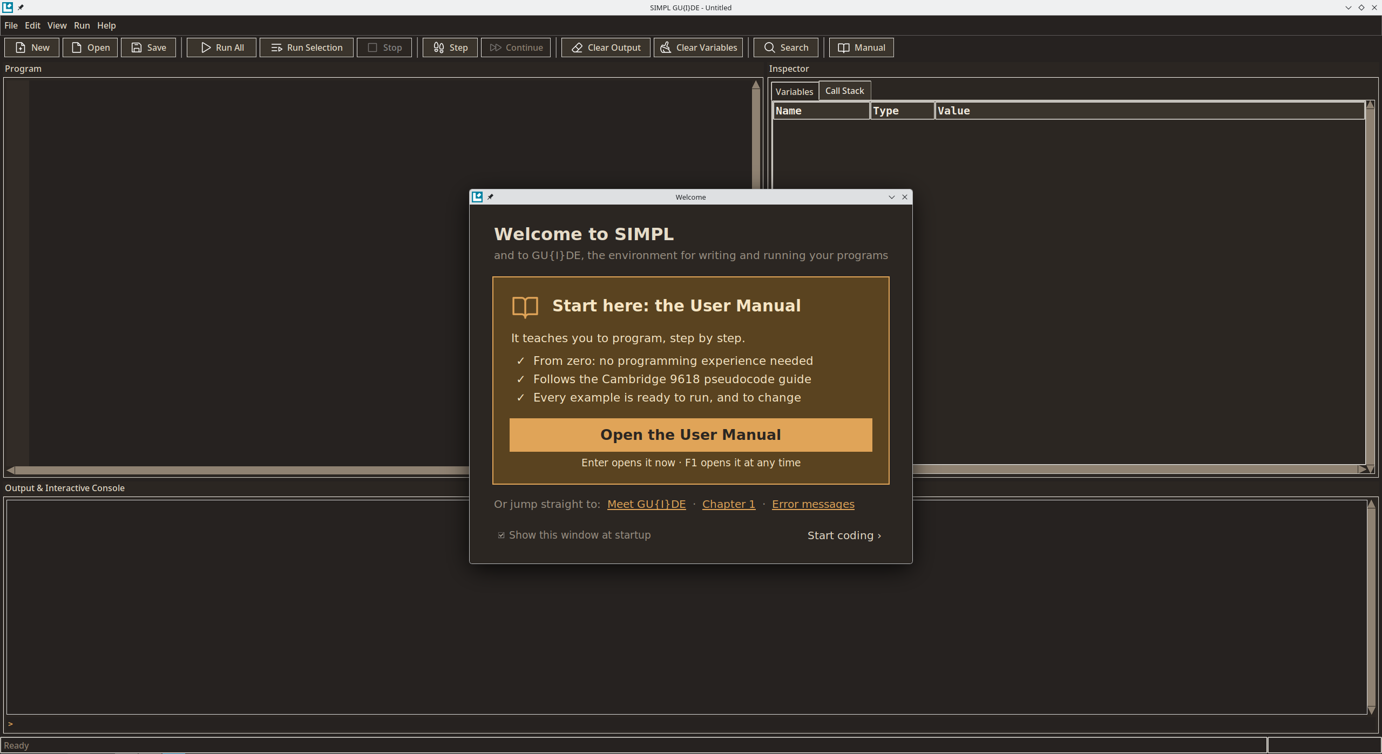
Task: Switch to the Variables tab
Action: point(794,92)
